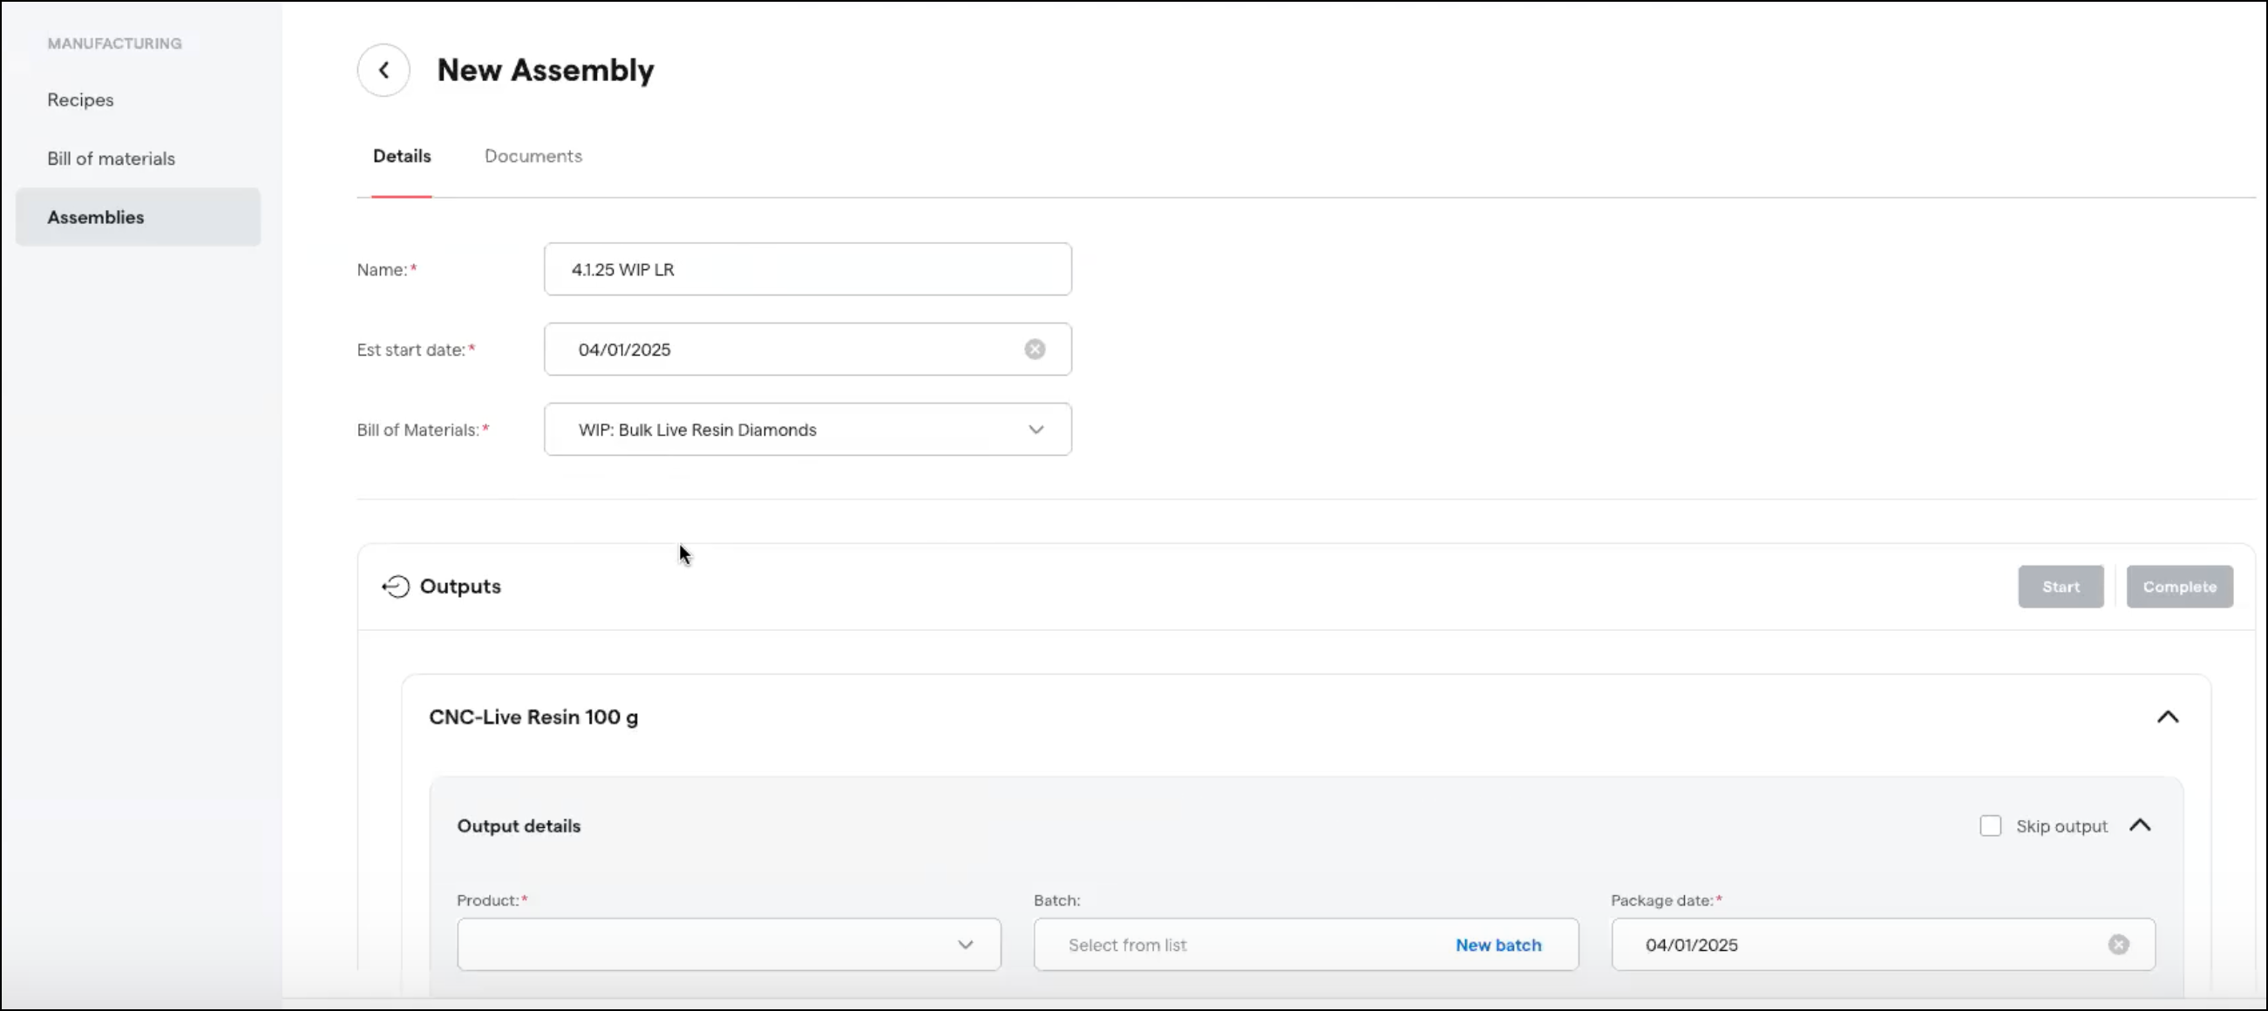2268x1011 pixels.
Task: Select the Details tab
Action: [x=402, y=156]
